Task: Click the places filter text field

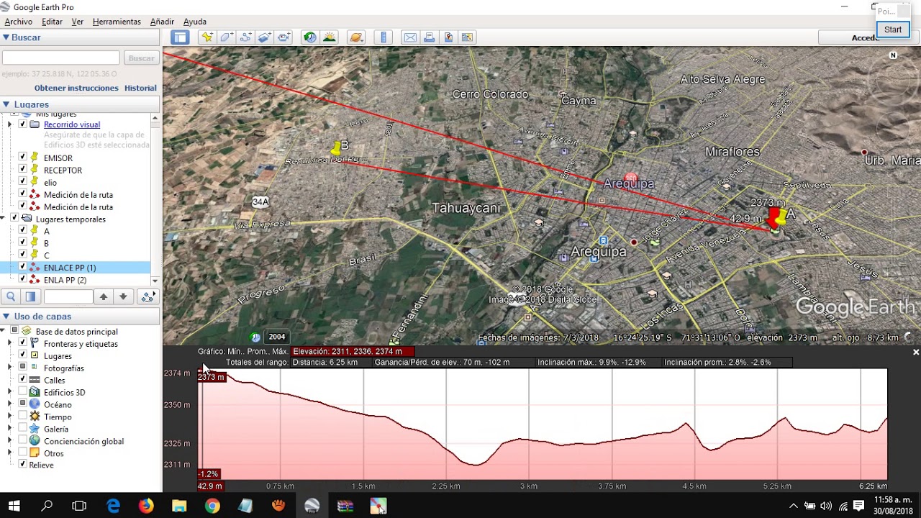Action: pos(68,296)
